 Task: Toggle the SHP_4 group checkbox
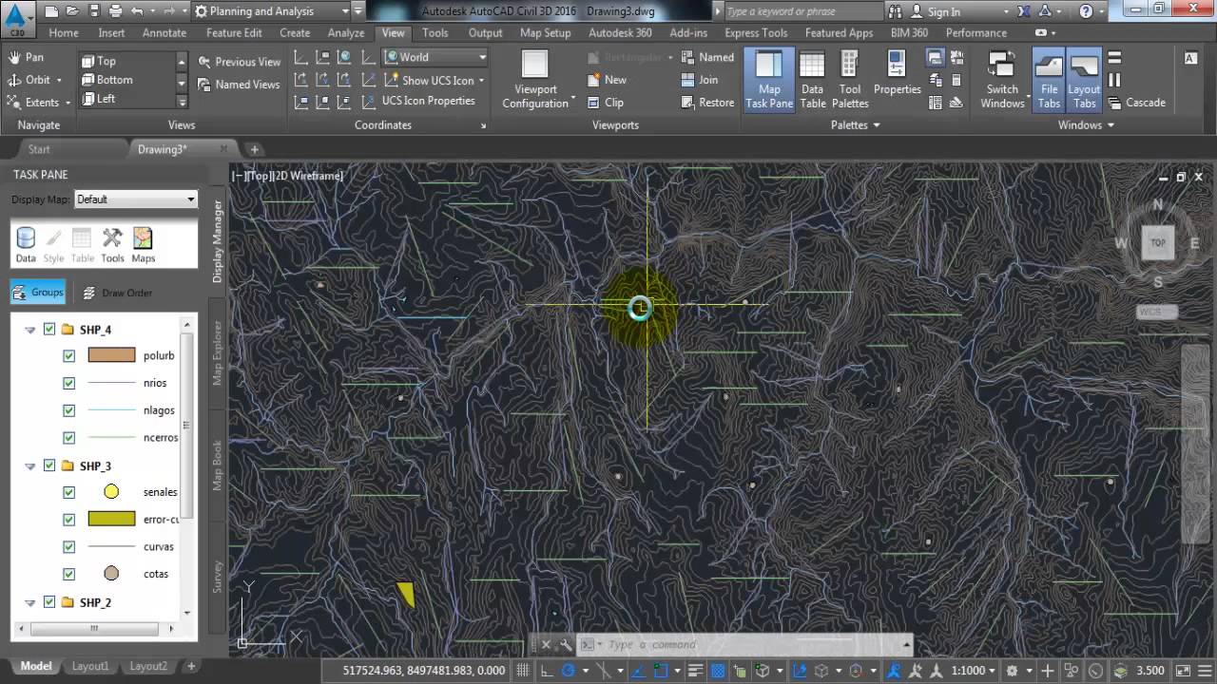coord(49,330)
